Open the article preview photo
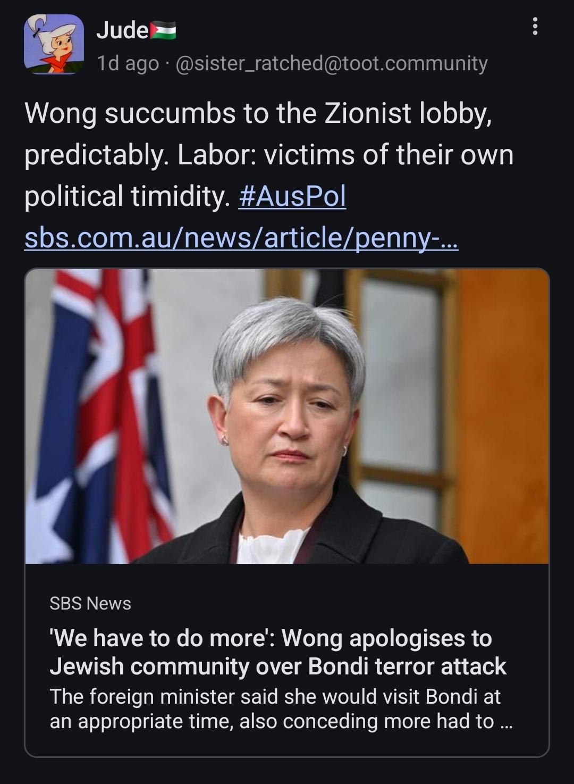The width and height of the screenshot is (574, 784). pyautogui.click(x=287, y=416)
